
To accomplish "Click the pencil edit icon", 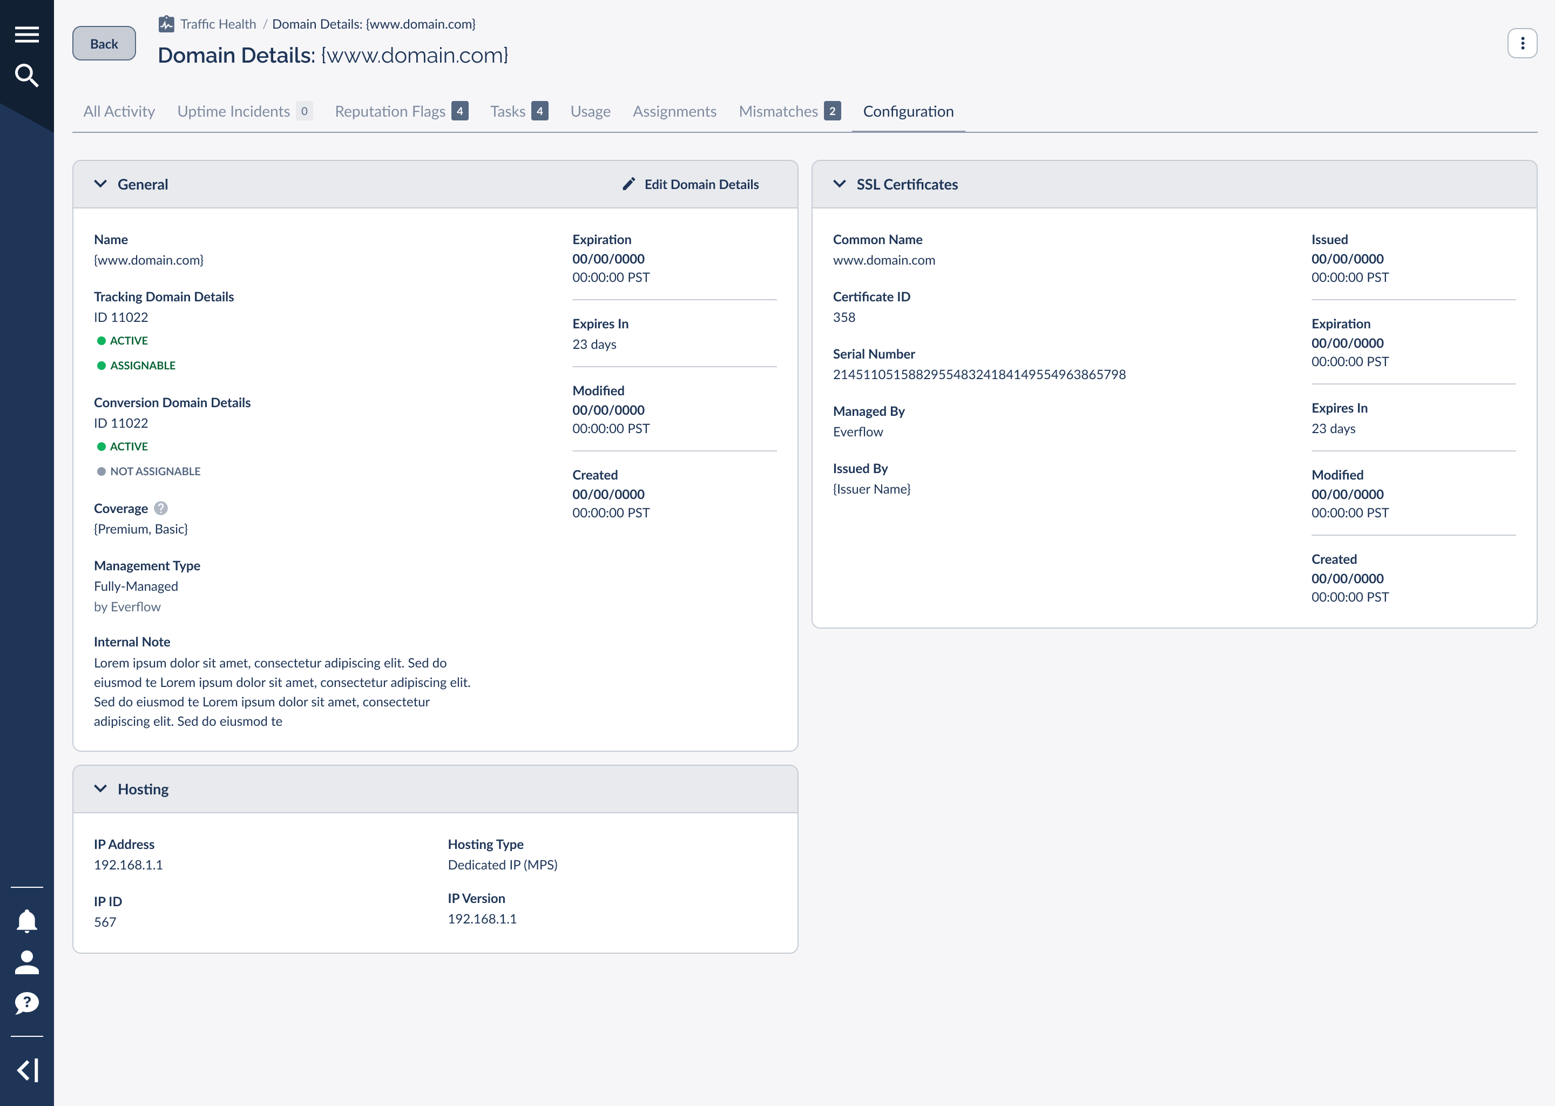I will (x=628, y=184).
